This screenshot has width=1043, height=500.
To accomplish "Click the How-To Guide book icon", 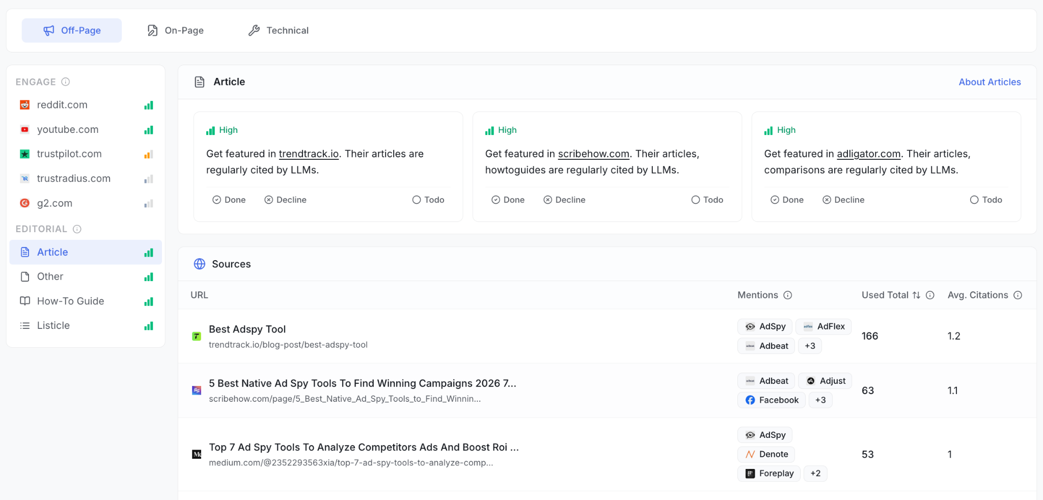I will (x=25, y=301).
